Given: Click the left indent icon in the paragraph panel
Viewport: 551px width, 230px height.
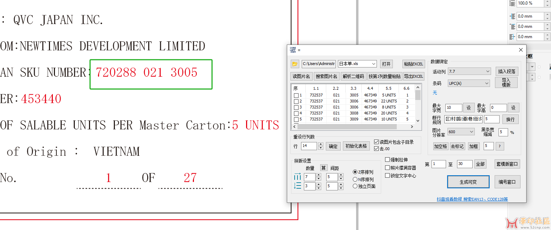Looking at the screenshot, I should click(512, 16).
